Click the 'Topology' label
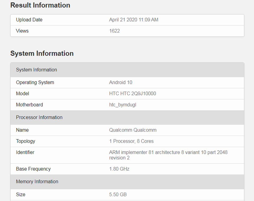 coord(26,141)
